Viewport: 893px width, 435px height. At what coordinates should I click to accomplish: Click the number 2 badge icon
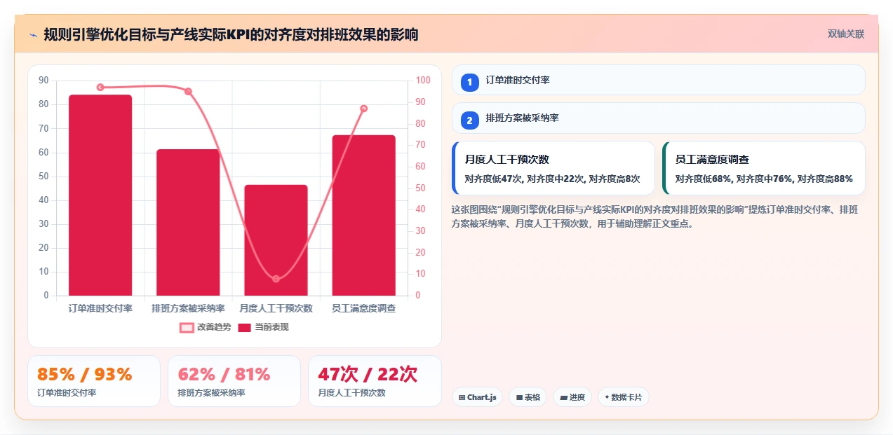point(470,120)
